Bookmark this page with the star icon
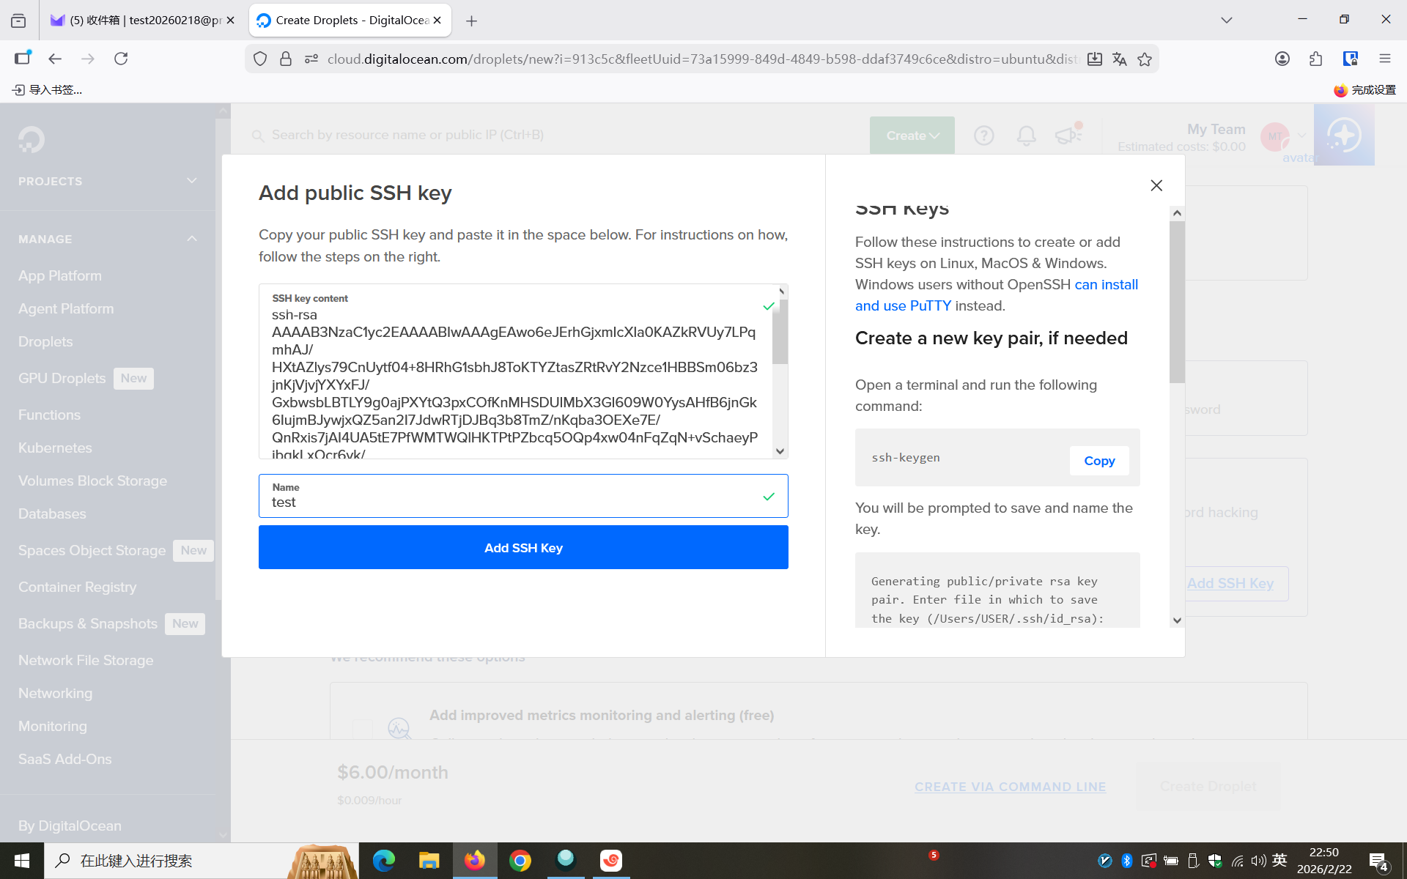Screen dimensions: 1407x879 point(1145,59)
